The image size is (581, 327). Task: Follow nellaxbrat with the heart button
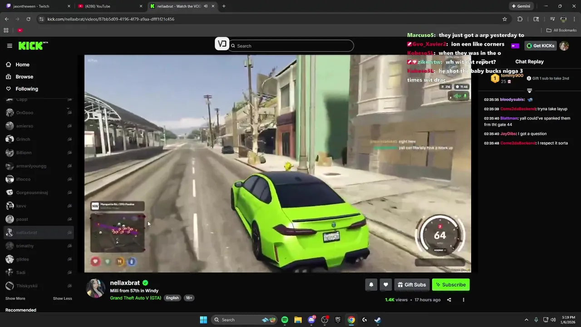385,285
